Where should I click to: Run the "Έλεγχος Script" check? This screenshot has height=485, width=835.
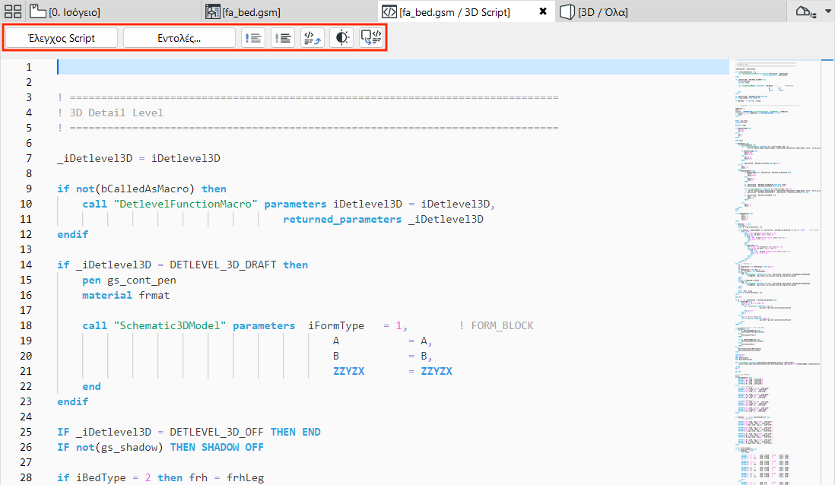pyautogui.click(x=60, y=36)
